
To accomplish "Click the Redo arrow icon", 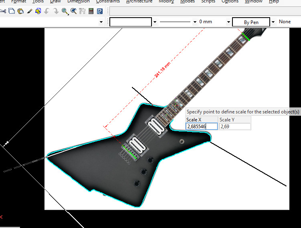I will pos(56,11).
